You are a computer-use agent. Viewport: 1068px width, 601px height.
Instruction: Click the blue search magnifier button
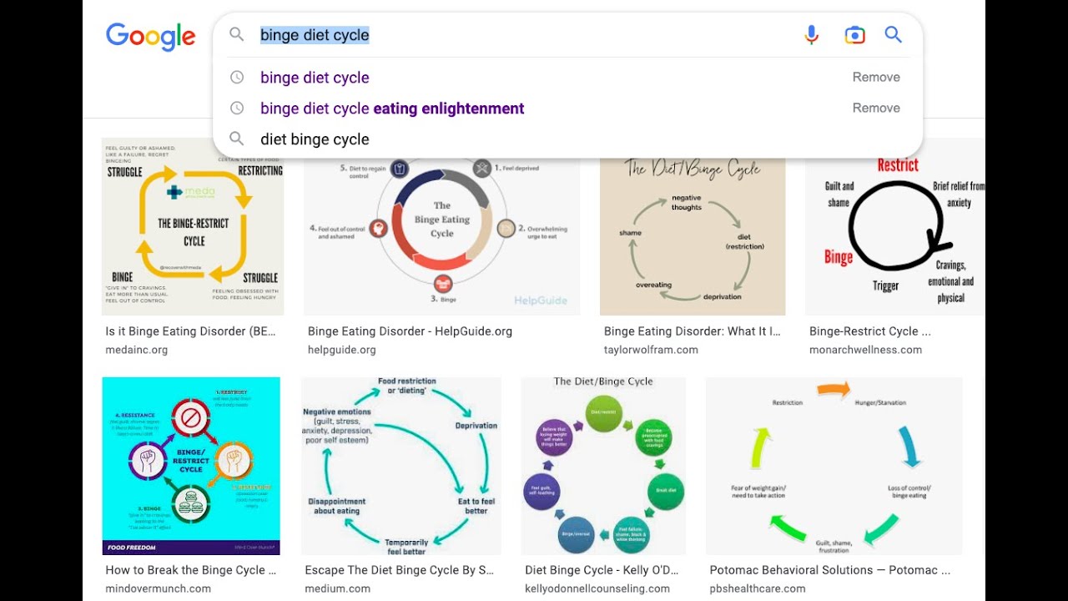pos(893,35)
